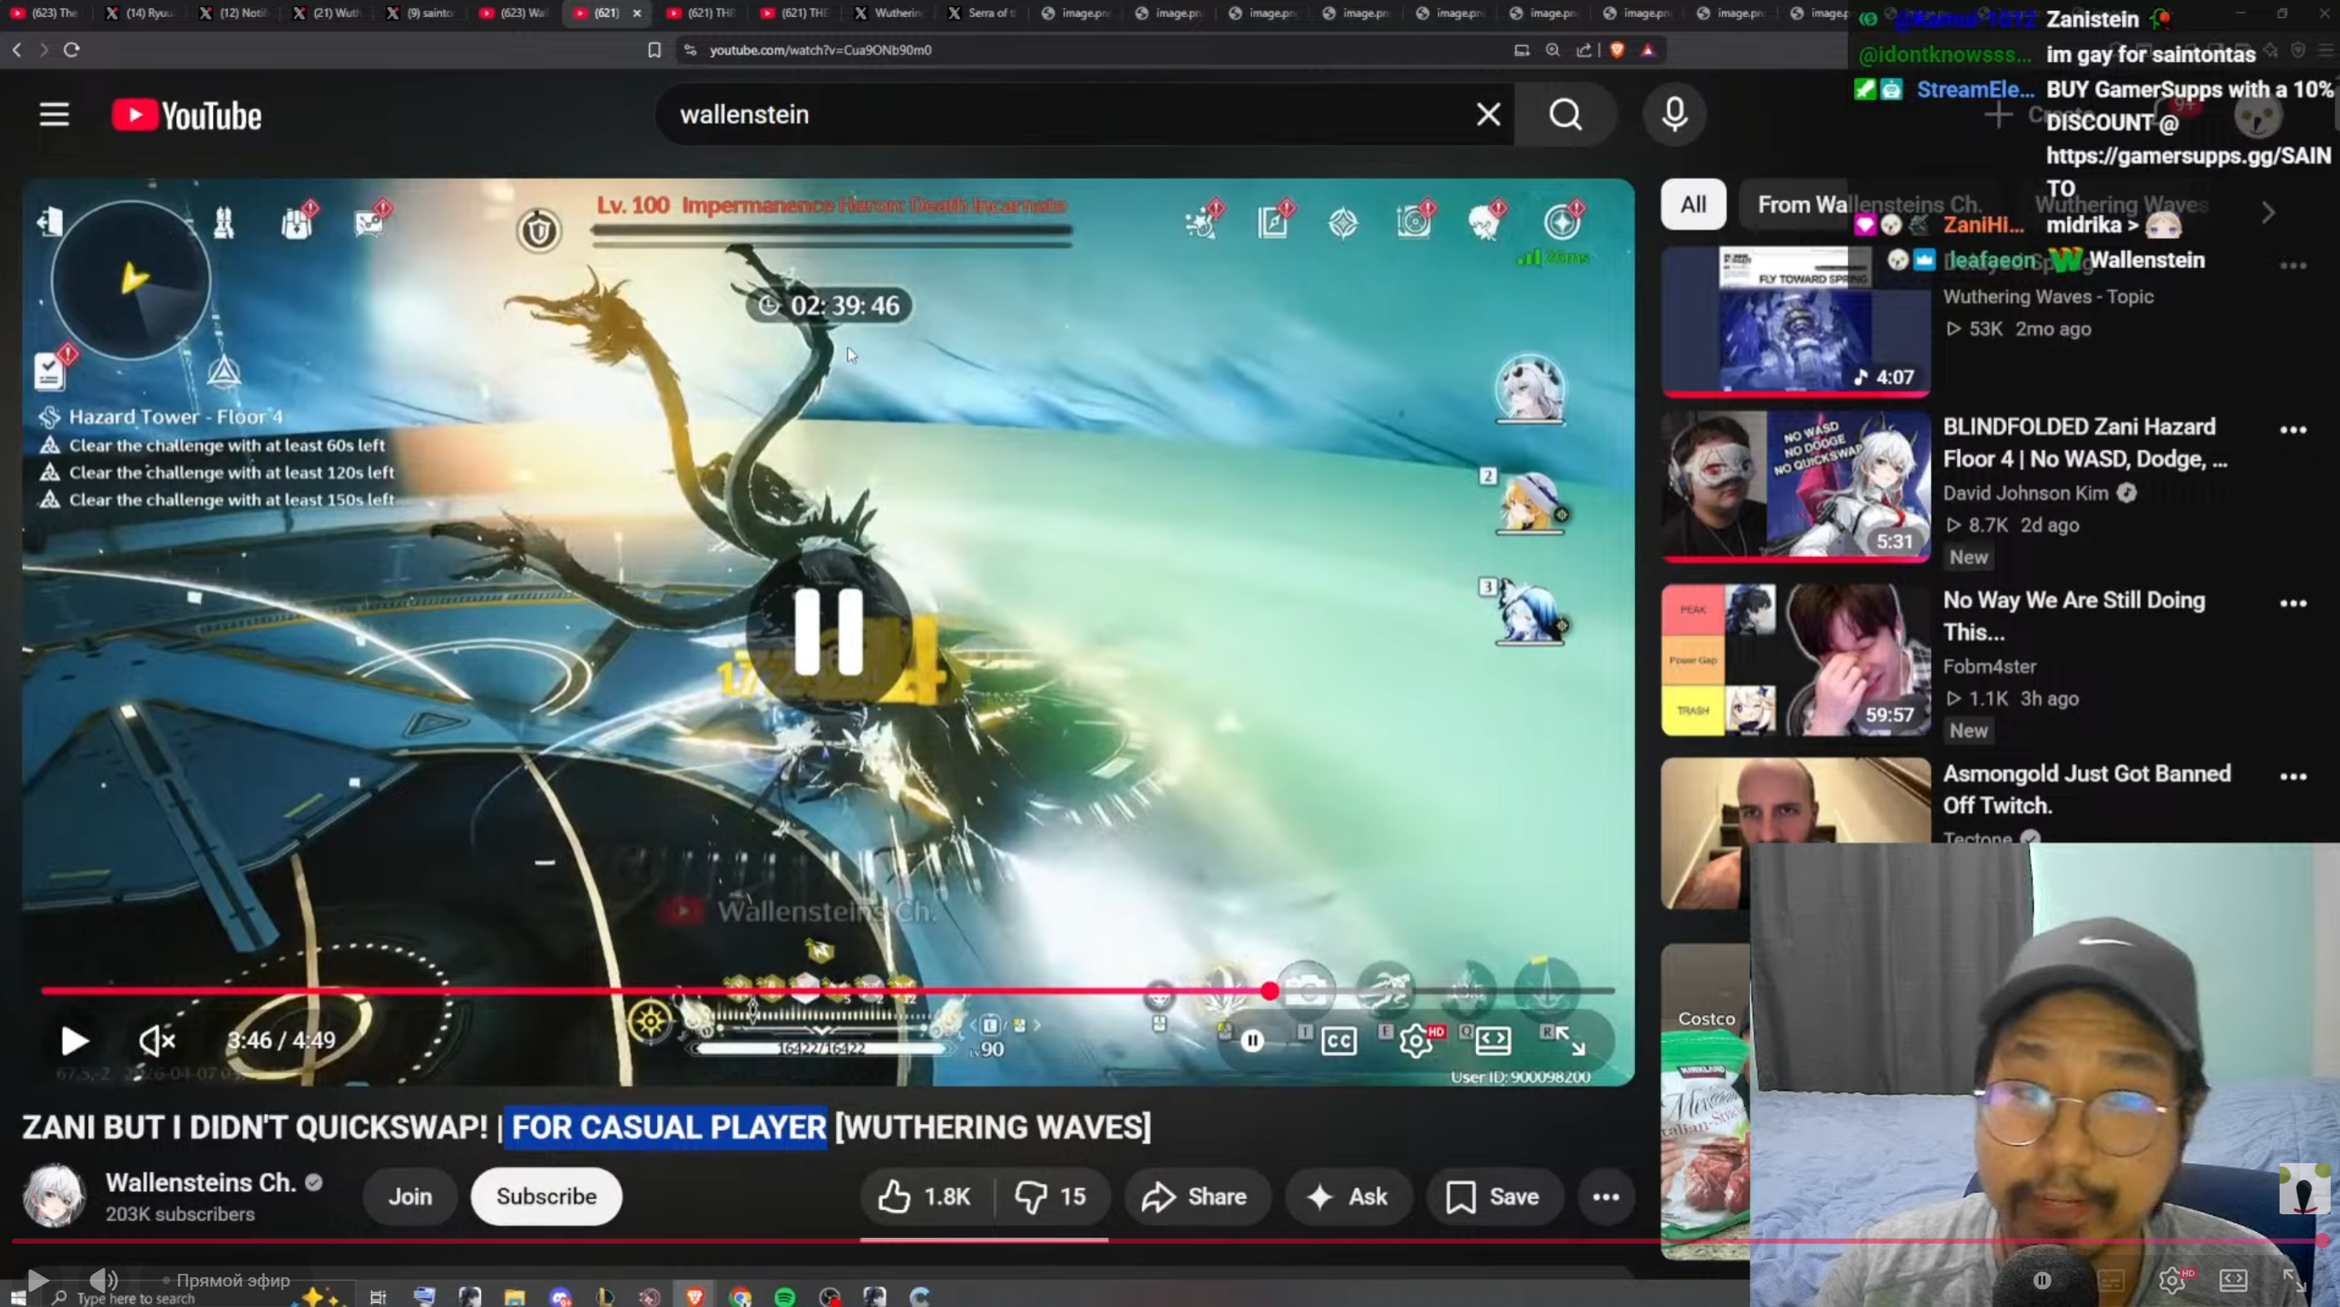Viewport: 2340px width, 1307px height.
Task: Like the video with 1.8K likes
Action: tap(925, 1196)
